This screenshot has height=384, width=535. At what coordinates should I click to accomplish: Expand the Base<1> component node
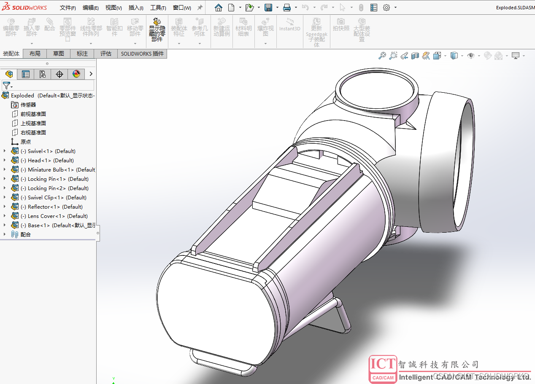pyautogui.click(x=5, y=225)
